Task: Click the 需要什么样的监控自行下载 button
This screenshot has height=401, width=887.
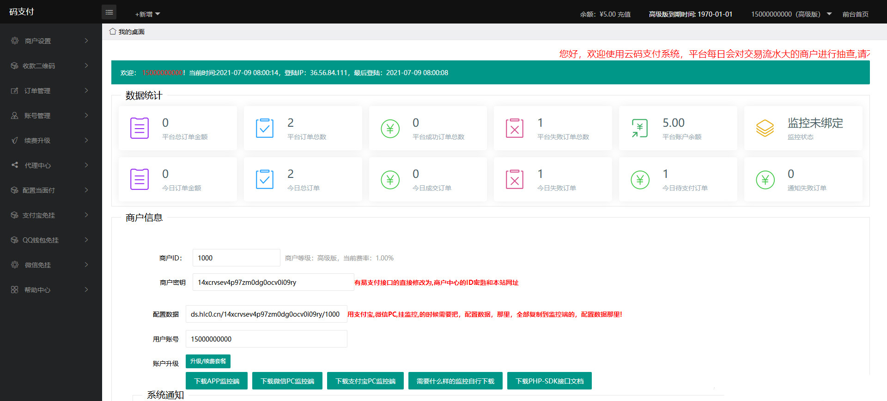Action: click(x=456, y=381)
